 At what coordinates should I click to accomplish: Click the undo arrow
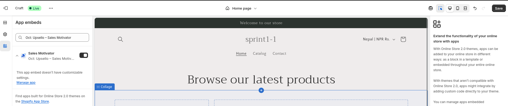coord(475,8)
